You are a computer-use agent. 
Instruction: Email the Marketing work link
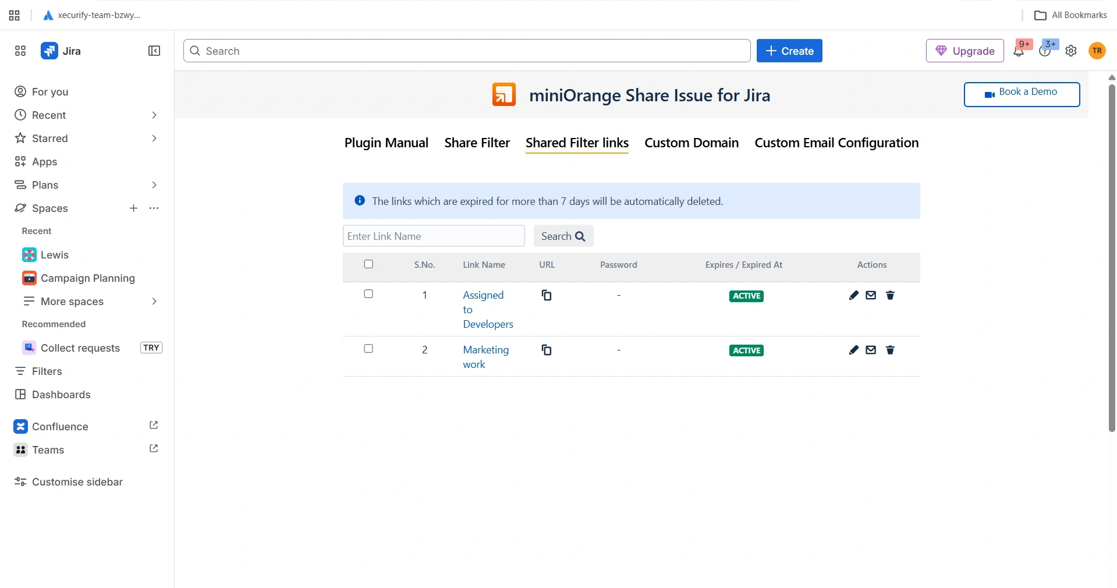(x=871, y=350)
